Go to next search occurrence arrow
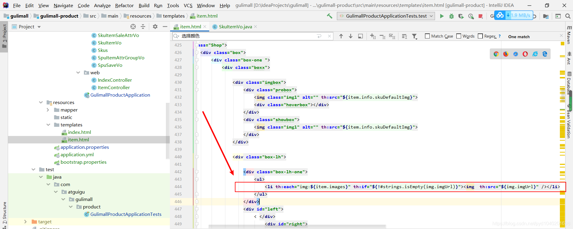Screen dimensions: 573x229 (351, 36)
